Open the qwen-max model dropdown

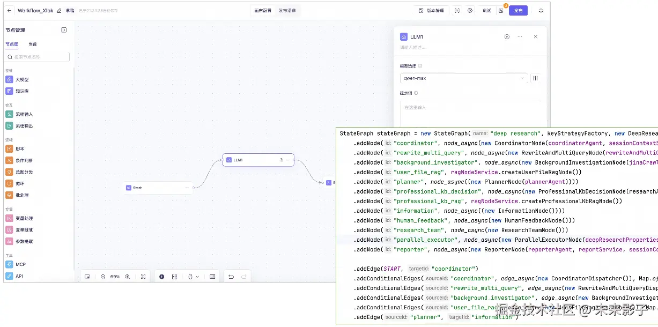pyautogui.click(x=463, y=78)
